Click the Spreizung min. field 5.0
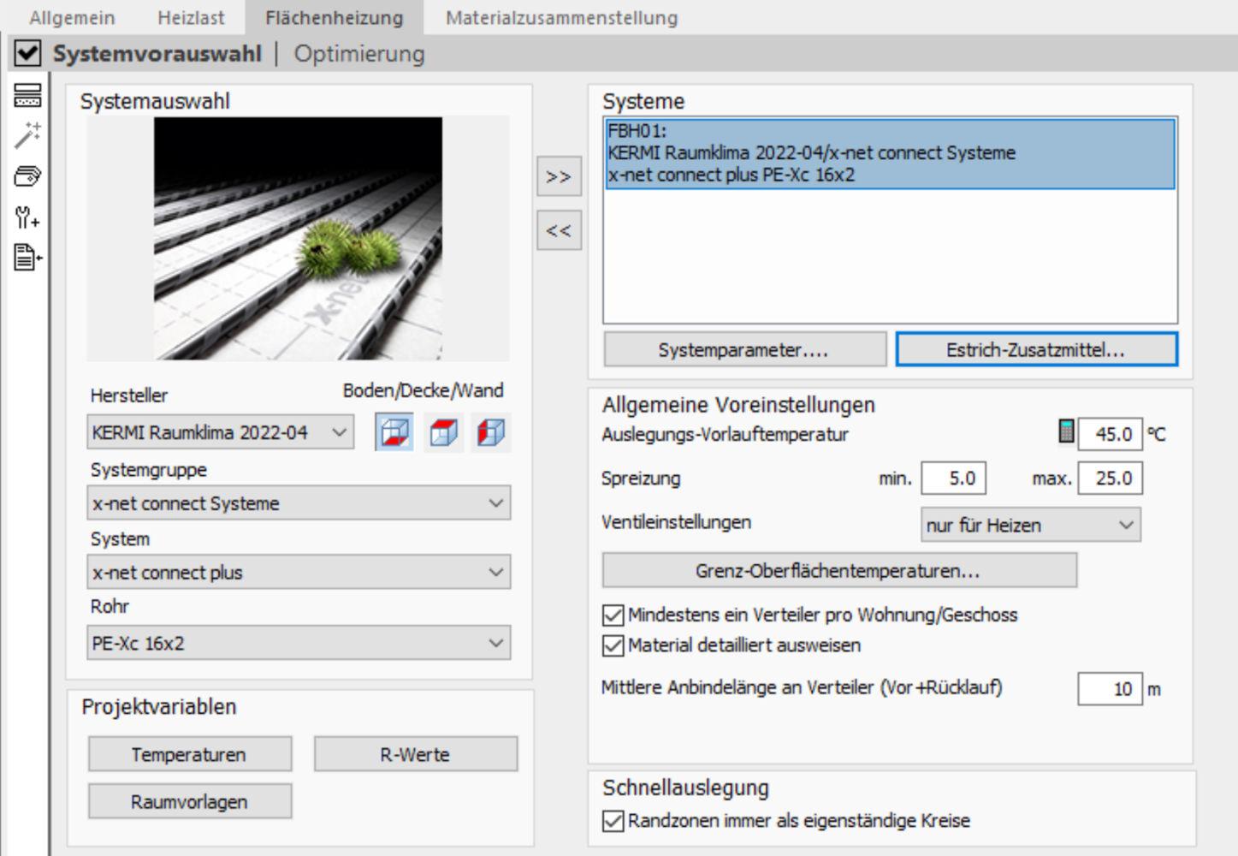This screenshot has width=1238, height=856. pos(953,478)
